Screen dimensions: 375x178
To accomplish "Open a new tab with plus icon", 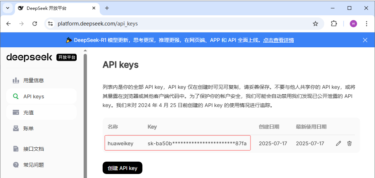I will tap(107, 8).
